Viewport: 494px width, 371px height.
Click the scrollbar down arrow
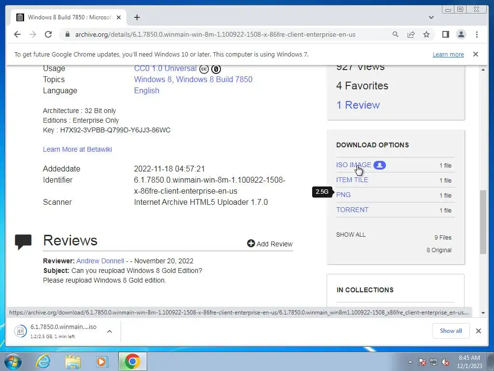point(483,313)
